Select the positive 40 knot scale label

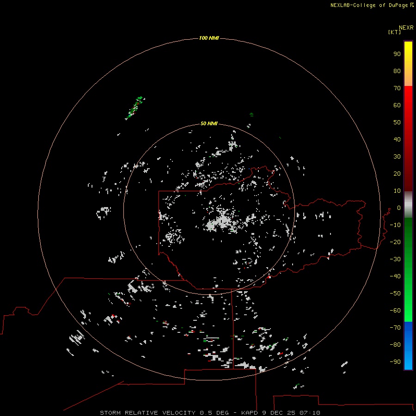tap(397, 139)
